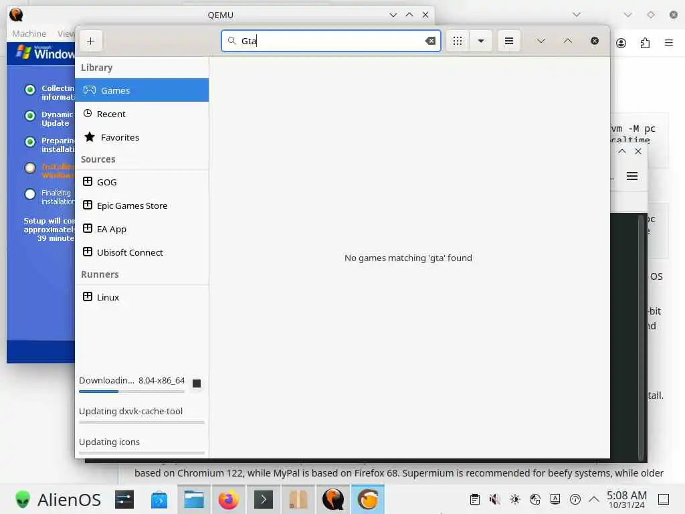
Task: Focus the Gta search field
Action: point(330,41)
